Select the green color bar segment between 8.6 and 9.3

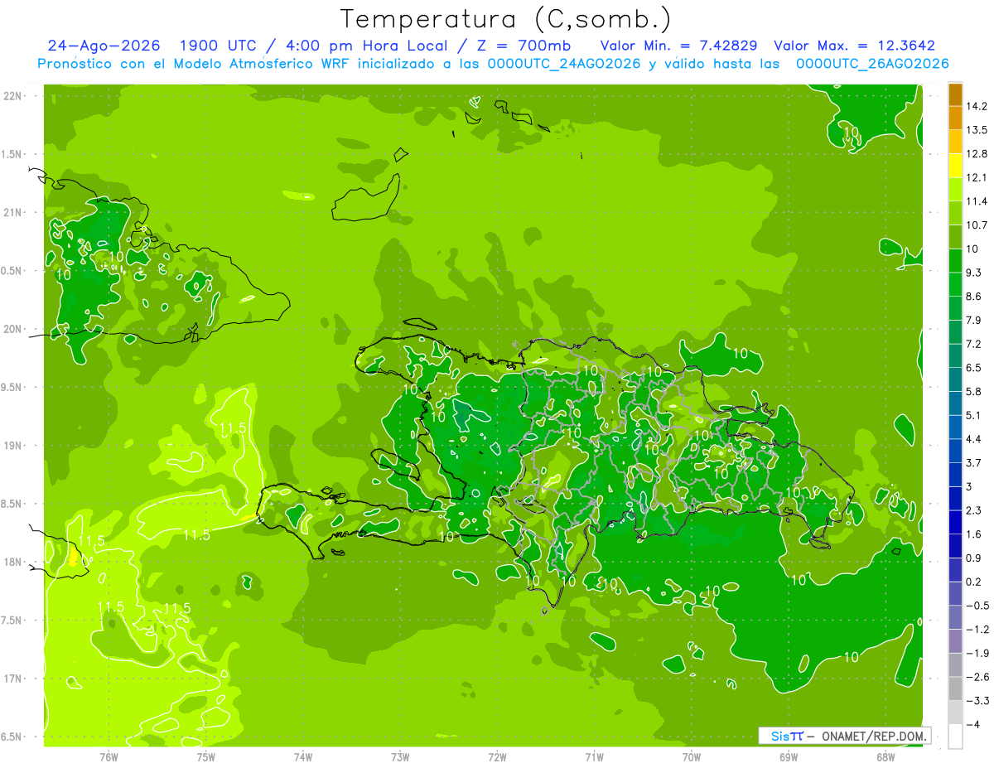click(955, 284)
